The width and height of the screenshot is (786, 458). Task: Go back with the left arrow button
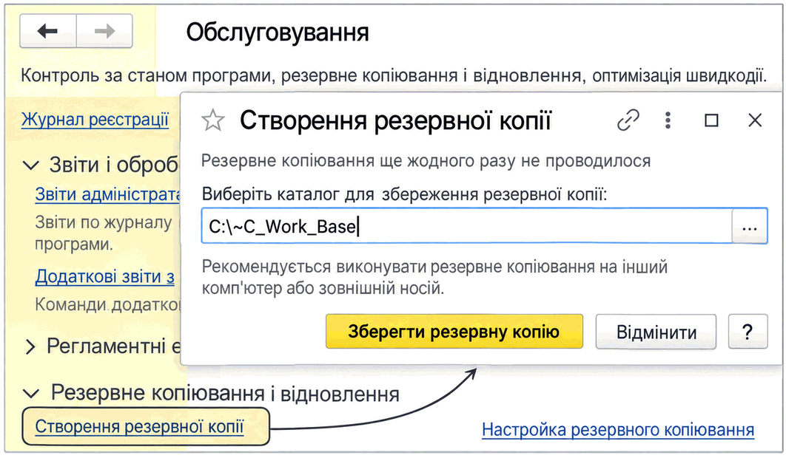48,31
